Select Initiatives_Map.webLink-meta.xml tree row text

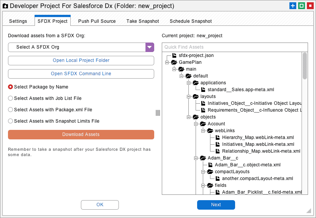click(258, 144)
